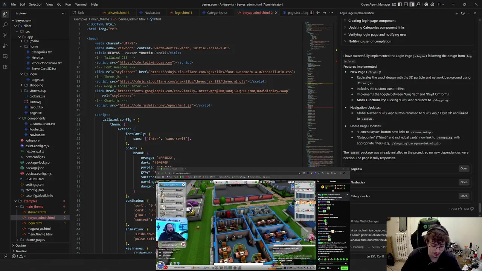
Task: Click Ln 951, Col 8 status entry
Action: click(375, 256)
